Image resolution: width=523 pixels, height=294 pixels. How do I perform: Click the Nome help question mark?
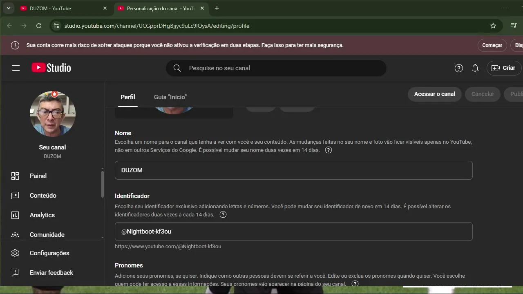329,150
